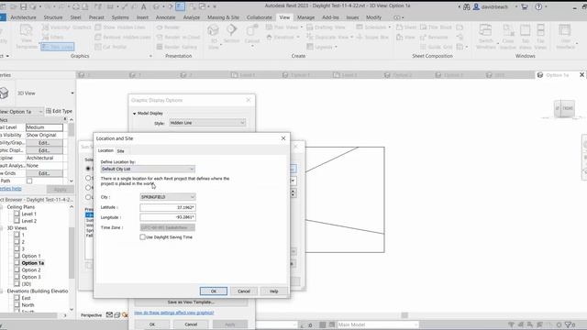
Task: Open the Main Model design option dropdown
Action: [x=377, y=324]
